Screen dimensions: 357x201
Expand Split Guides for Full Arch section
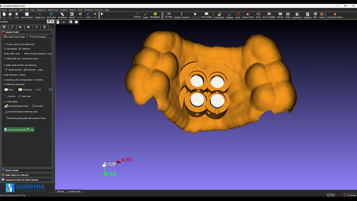(27, 175)
